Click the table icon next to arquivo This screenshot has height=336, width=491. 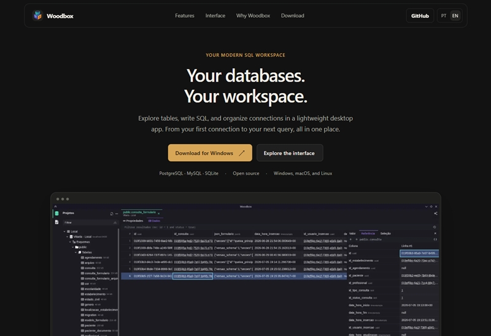(x=82, y=263)
